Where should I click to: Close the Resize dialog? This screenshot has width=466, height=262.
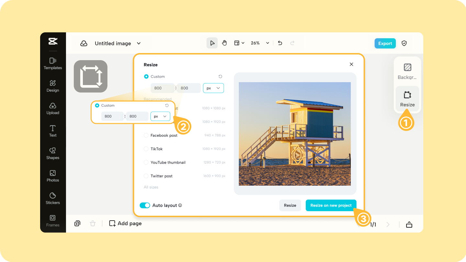[x=351, y=64]
